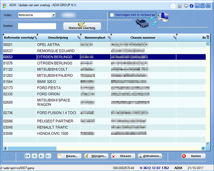This screenshot has width=214, height=171.
Task: Go to the first record
Action: [x=27, y=156]
